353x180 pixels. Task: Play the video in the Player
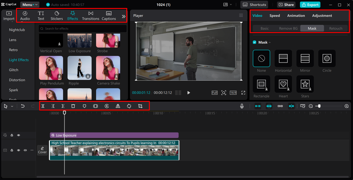189,93
